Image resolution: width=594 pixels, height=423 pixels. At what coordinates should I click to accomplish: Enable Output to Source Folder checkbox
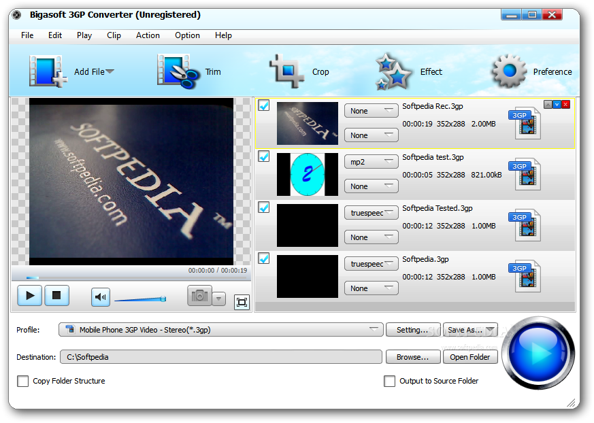click(389, 381)
